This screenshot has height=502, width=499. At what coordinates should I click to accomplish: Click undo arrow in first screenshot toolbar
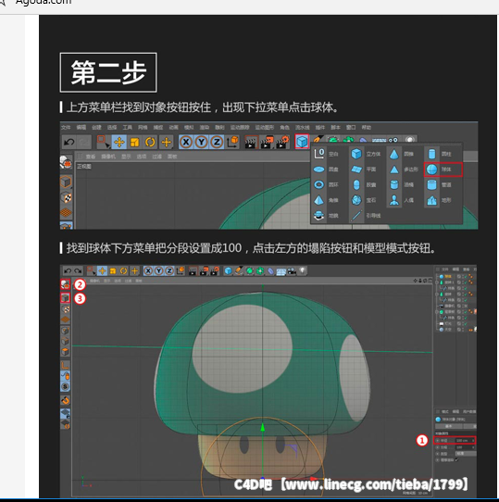coord(69,142)
